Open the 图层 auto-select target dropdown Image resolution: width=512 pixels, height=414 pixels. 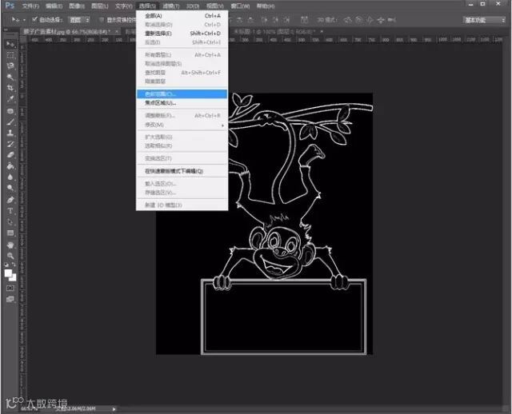pos(79,20)
